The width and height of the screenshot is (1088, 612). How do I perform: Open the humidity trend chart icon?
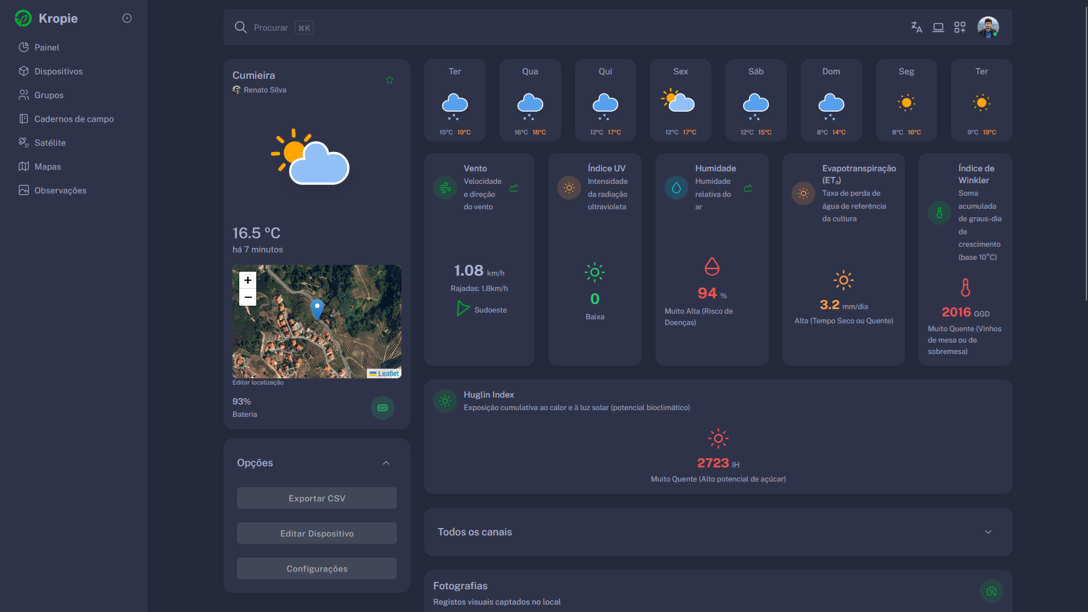748,188
